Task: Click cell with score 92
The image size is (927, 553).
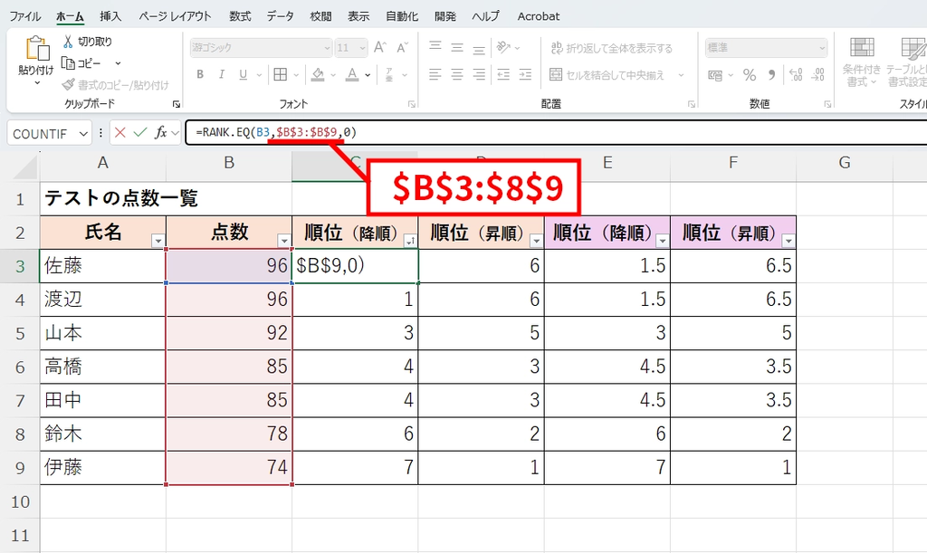Action: [229, 333]
